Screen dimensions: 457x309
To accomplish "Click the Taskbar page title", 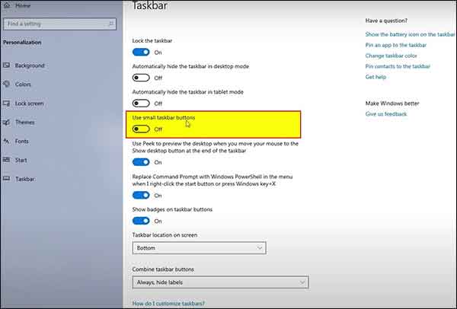I will pos(150,5).
